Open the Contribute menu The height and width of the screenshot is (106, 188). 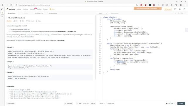click(x=110, y=103)
